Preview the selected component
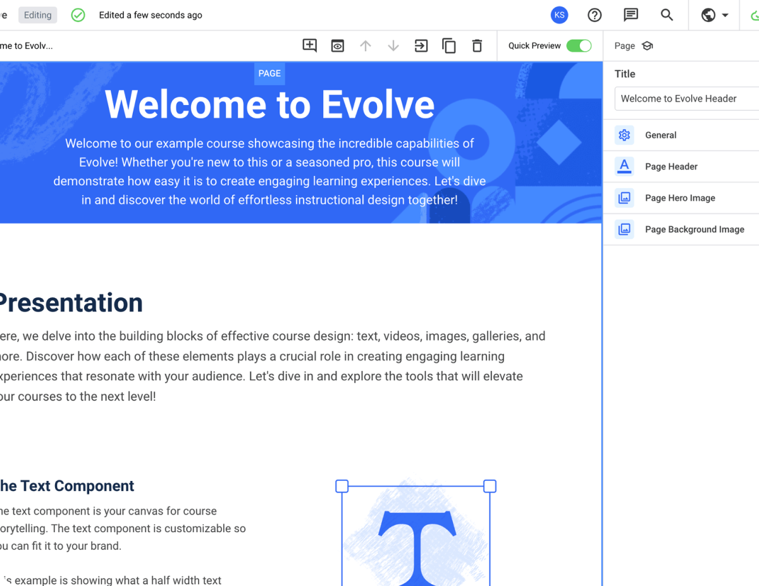The image size is (759, 586). [337, 45]
